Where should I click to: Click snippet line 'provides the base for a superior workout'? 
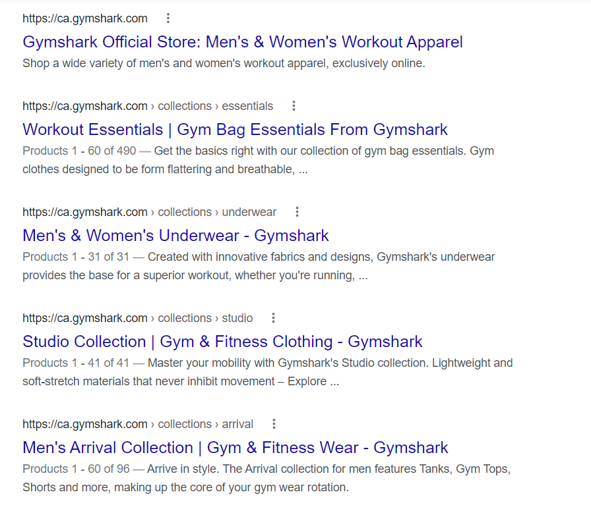tap(195, 275)
